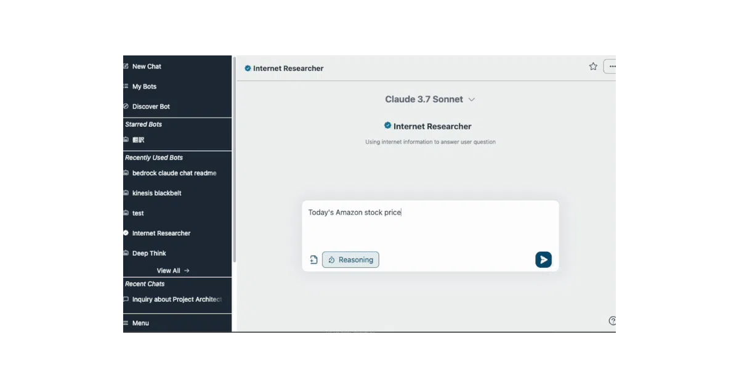739x388 pixels.
Task: Click View All bots link
Action: pos(173,270)
